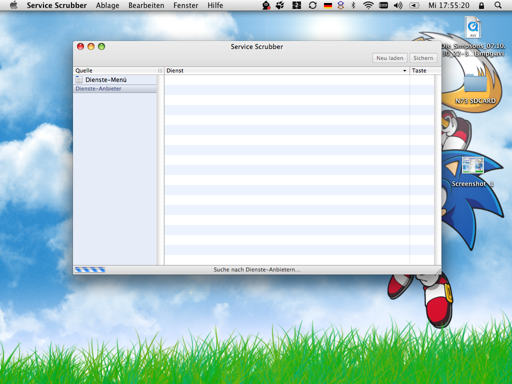Click the Neu laden button
The height and width of the screenshot is (384, 512).
390,58
